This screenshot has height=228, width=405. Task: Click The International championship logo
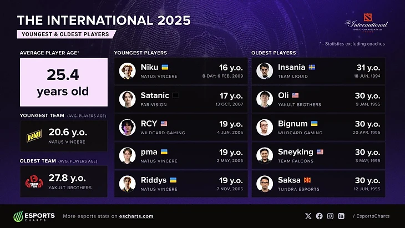pos(366,26)
